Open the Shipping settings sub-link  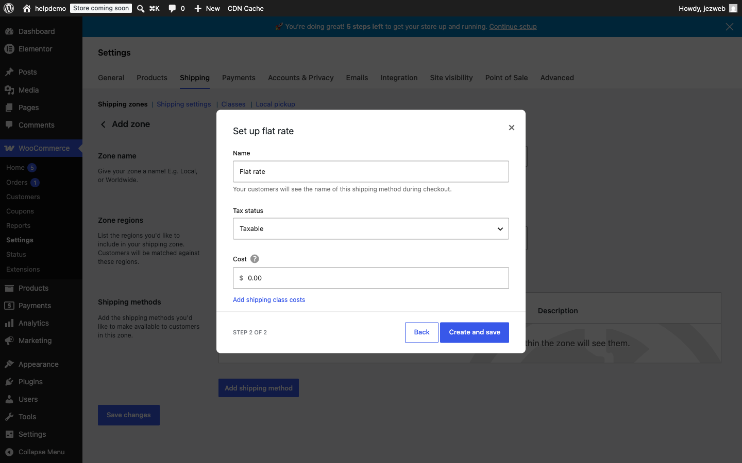184,104
